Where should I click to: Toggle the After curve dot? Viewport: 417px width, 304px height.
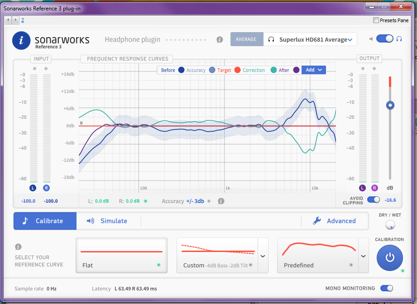[x=296, y=70]
